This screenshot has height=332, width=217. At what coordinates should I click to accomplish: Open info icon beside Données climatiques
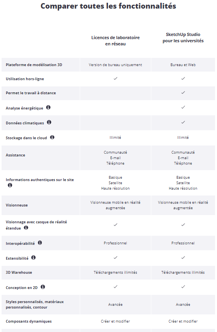[x=49, y=122]
